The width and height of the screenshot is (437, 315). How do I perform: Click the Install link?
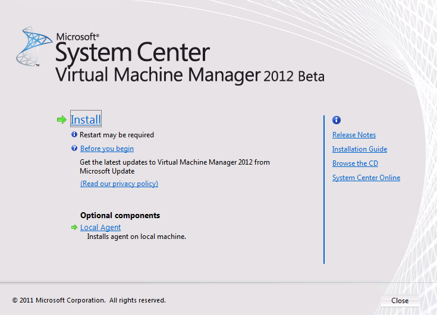(x=86, y=119)
